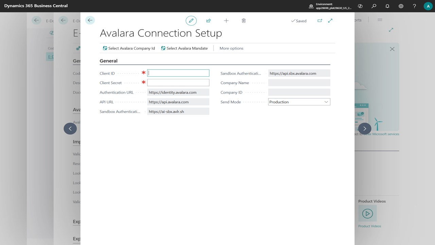This screenshot has width=435, height=245.
Task: Click the environment information icon
Action: click(311, 6)
